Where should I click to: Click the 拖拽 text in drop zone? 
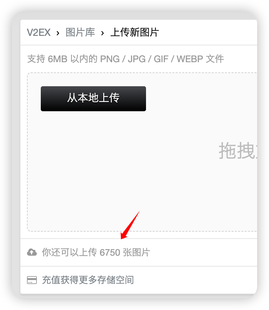[237, 151]
